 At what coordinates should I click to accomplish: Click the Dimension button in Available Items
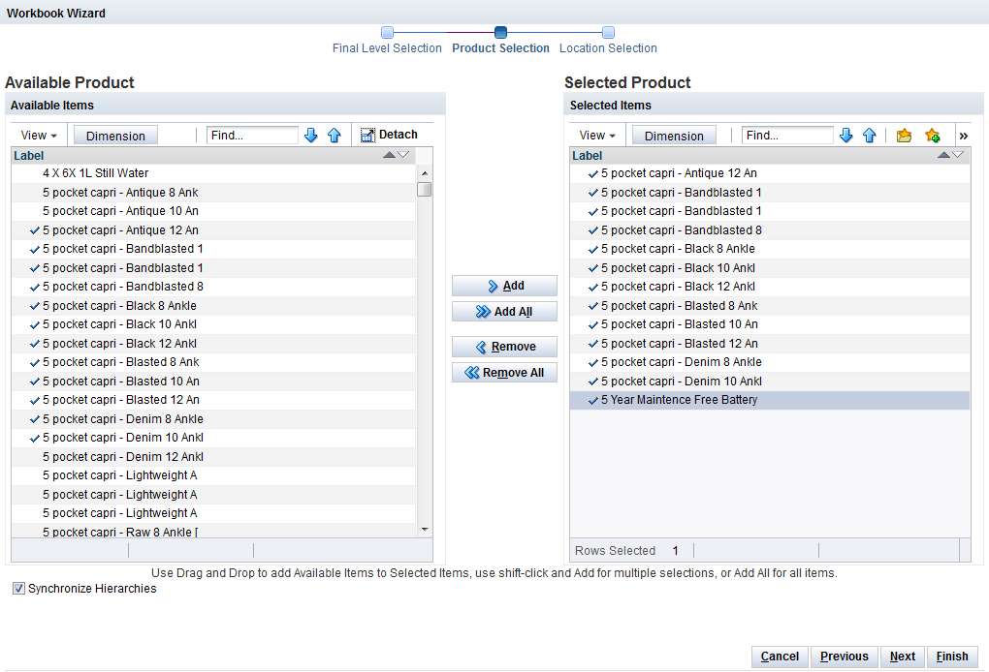coord(115,136)
